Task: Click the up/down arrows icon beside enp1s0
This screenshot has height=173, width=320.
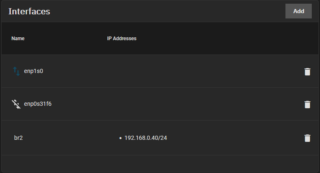Action: point(16,71)
